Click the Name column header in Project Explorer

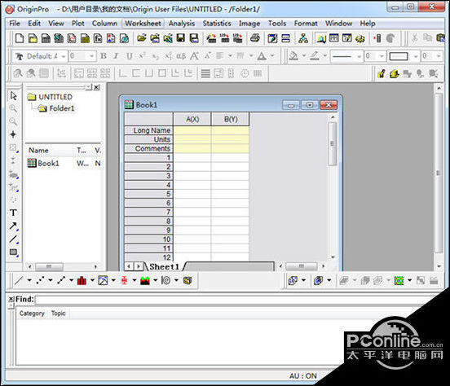point(38,151)
